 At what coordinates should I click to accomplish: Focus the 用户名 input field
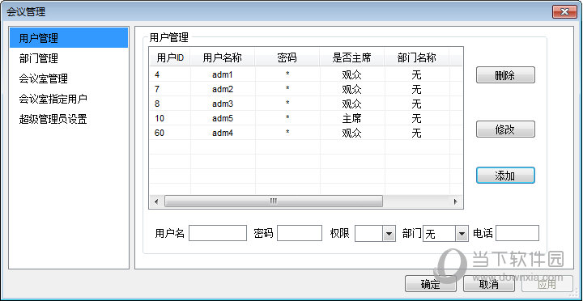click(218, 233)
